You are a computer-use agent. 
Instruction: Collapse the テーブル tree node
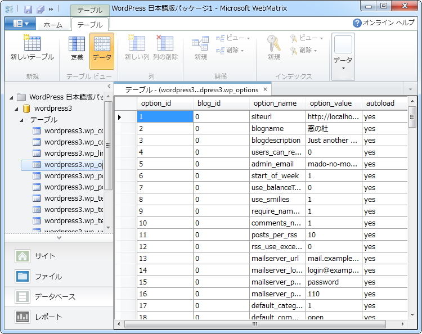tap(22, 120)
